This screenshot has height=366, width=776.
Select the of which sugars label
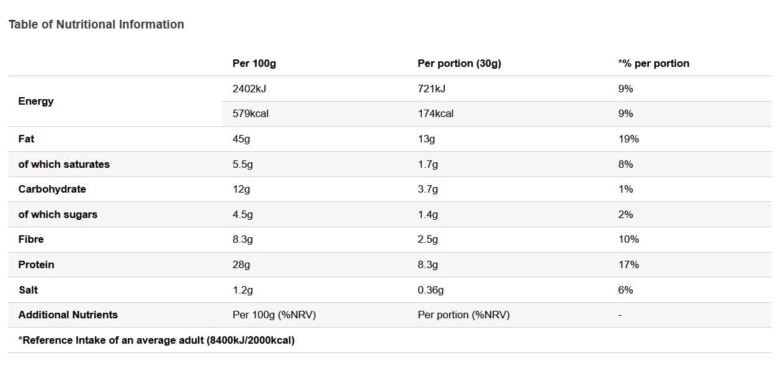(58, 214)
